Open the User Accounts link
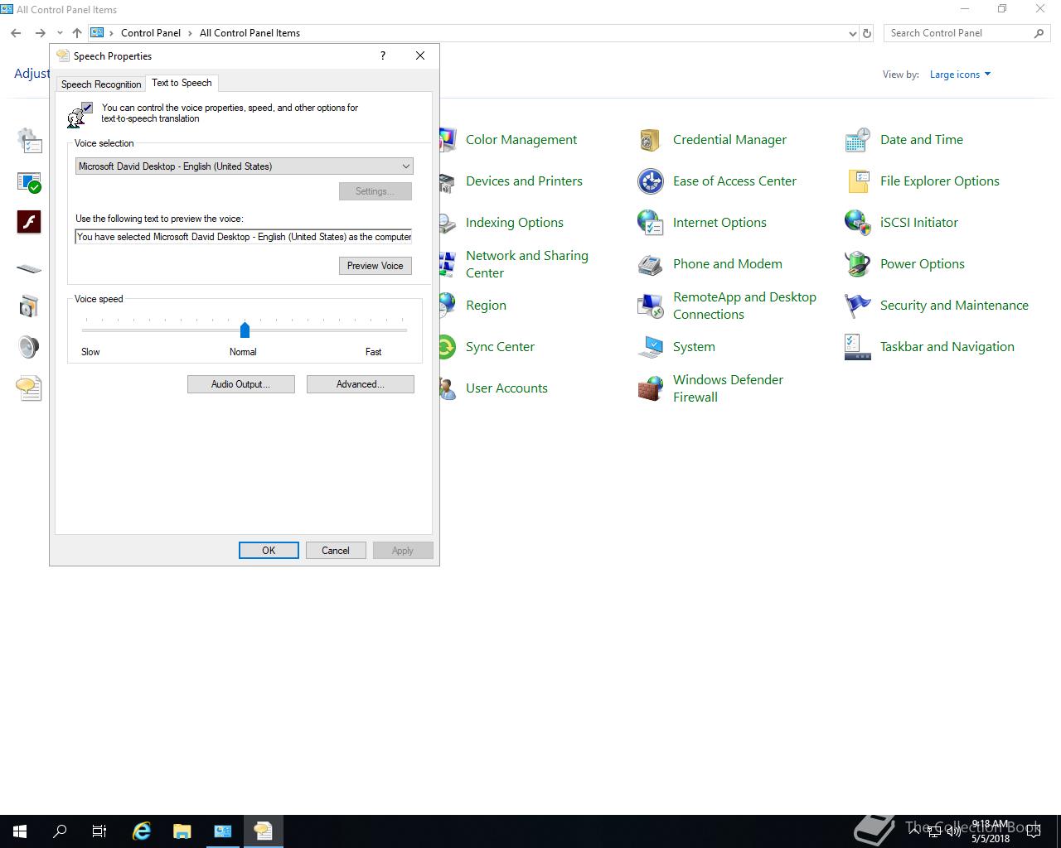1061x848 pixels. [506, 388]
